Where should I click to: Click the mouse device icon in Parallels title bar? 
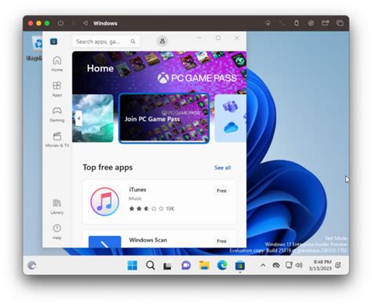tap(297, 23)
